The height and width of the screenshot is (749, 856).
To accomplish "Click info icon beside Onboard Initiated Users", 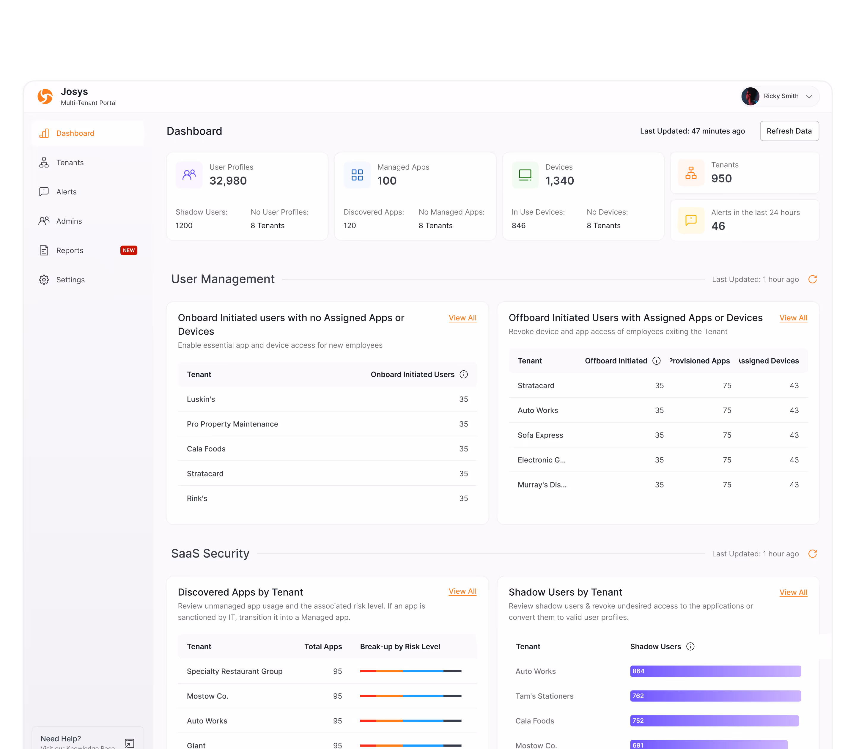I will (464, 374).
